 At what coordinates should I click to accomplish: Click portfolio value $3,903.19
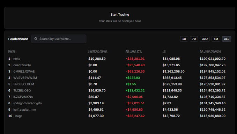click(x=96, y=103)
